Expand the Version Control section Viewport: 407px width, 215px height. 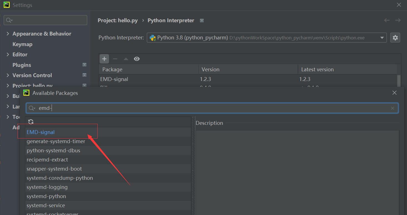[8, 75]
